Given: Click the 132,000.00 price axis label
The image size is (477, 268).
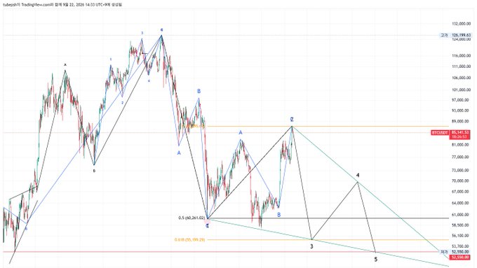Looking at the screenshot, I should (461, 23).
